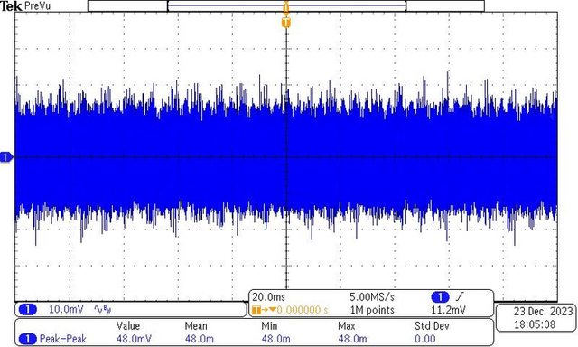578x347 pixels.
Task: Click the bandwidth limit coupling icon
Action: pyautogui.click(x=103, y=309)
